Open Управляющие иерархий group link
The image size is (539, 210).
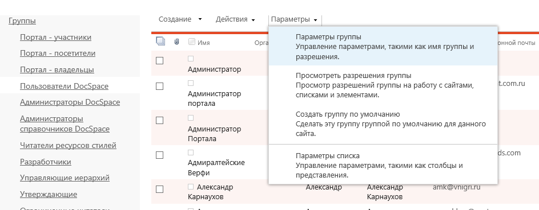[x=65, y=178]
